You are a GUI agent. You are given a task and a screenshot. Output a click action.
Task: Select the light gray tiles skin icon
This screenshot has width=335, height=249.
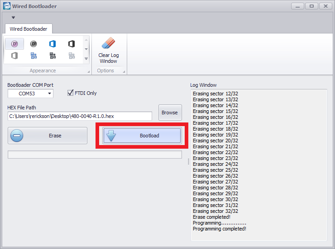coord(72,56)
